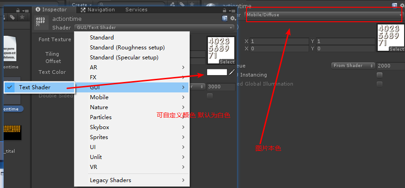Choose Standard (Specular setup) shader

coord(124,58)
